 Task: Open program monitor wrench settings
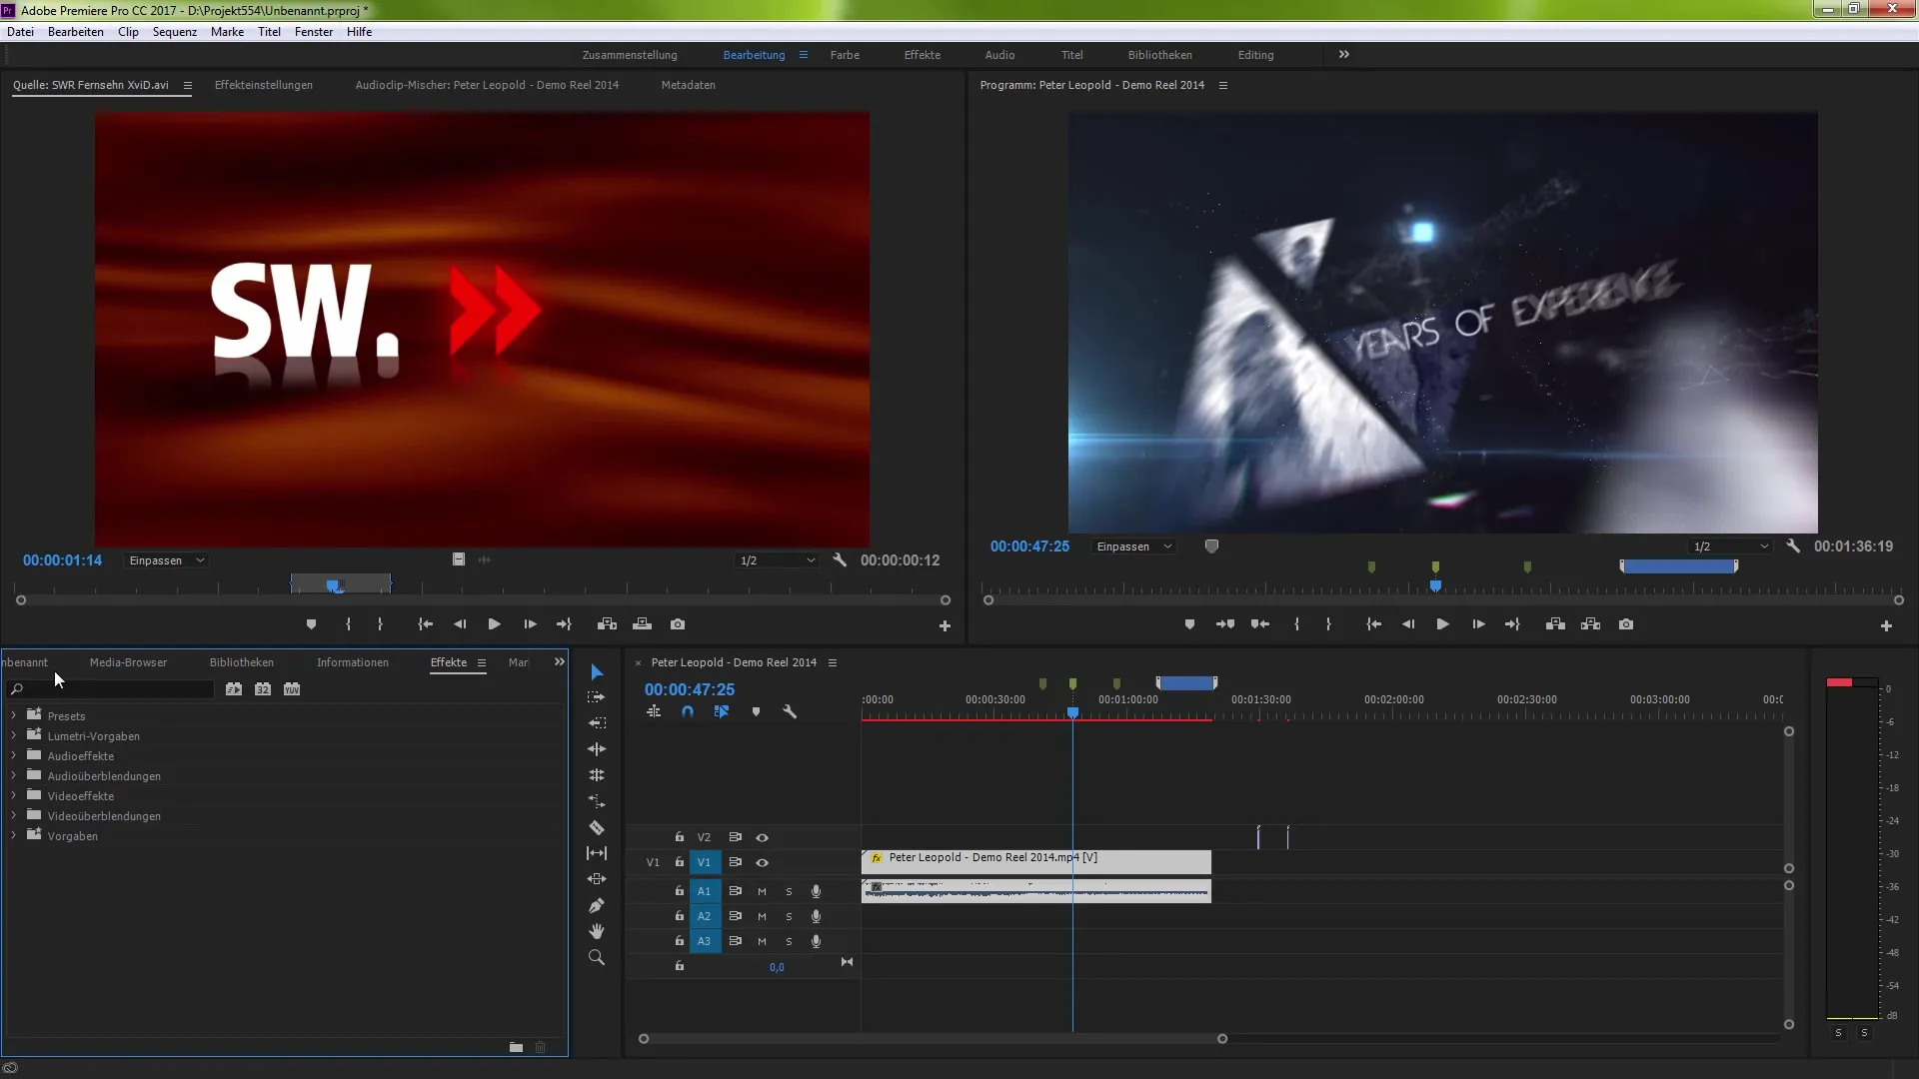click(x=1793, y=546)
